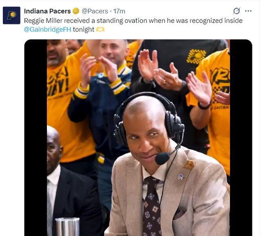Click the patterned tie in the video
This screenshot has height=236, width=261.
coord(152,206)
